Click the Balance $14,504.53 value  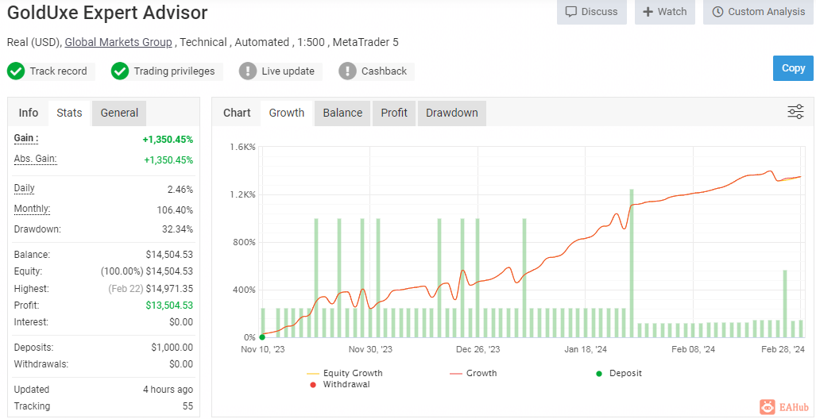(x=169, y=255)
